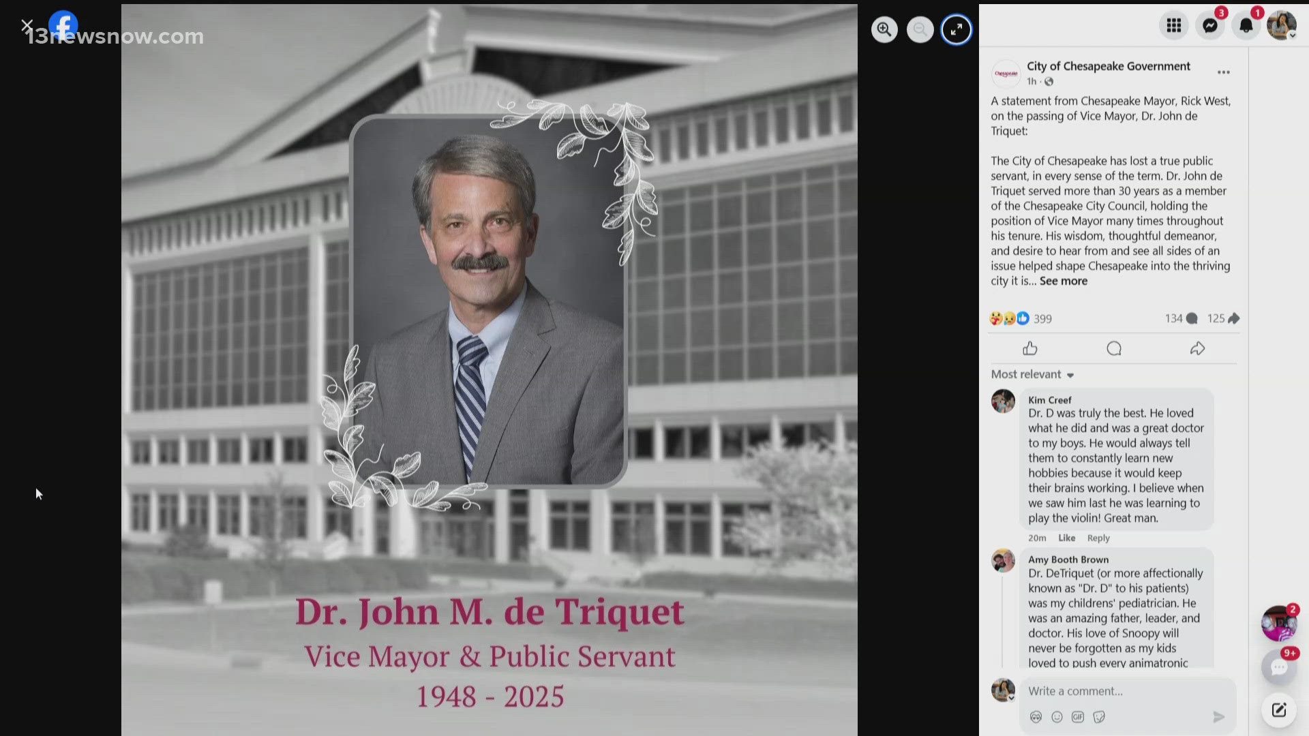This screenshot has width=1309, height=736.
Task: Close the photo viewer
Action: pyautogui.click(x=27, y=26)
